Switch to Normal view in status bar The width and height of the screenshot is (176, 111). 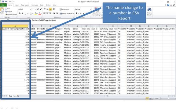point(147,99)
